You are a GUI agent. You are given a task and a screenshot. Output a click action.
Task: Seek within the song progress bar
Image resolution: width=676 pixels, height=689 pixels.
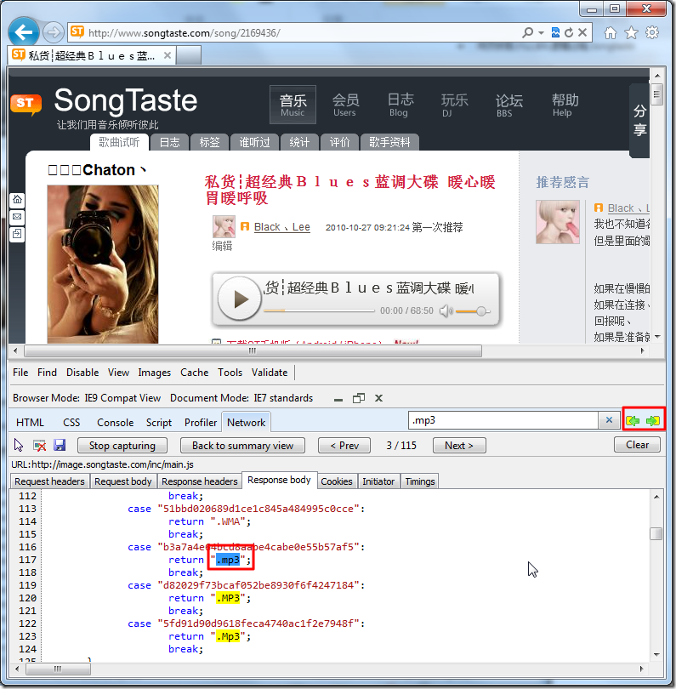[319, 310]
